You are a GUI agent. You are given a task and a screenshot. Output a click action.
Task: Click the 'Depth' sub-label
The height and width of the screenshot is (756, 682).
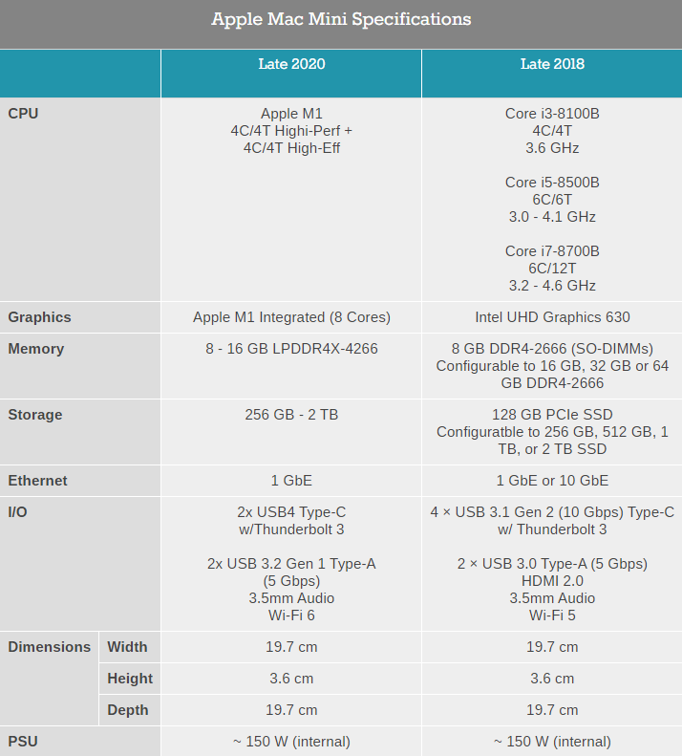(x=128, y=710)
